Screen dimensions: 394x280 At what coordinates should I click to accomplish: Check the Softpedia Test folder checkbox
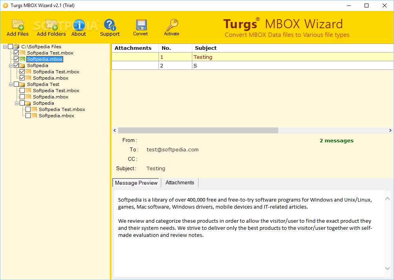point(16,84)
